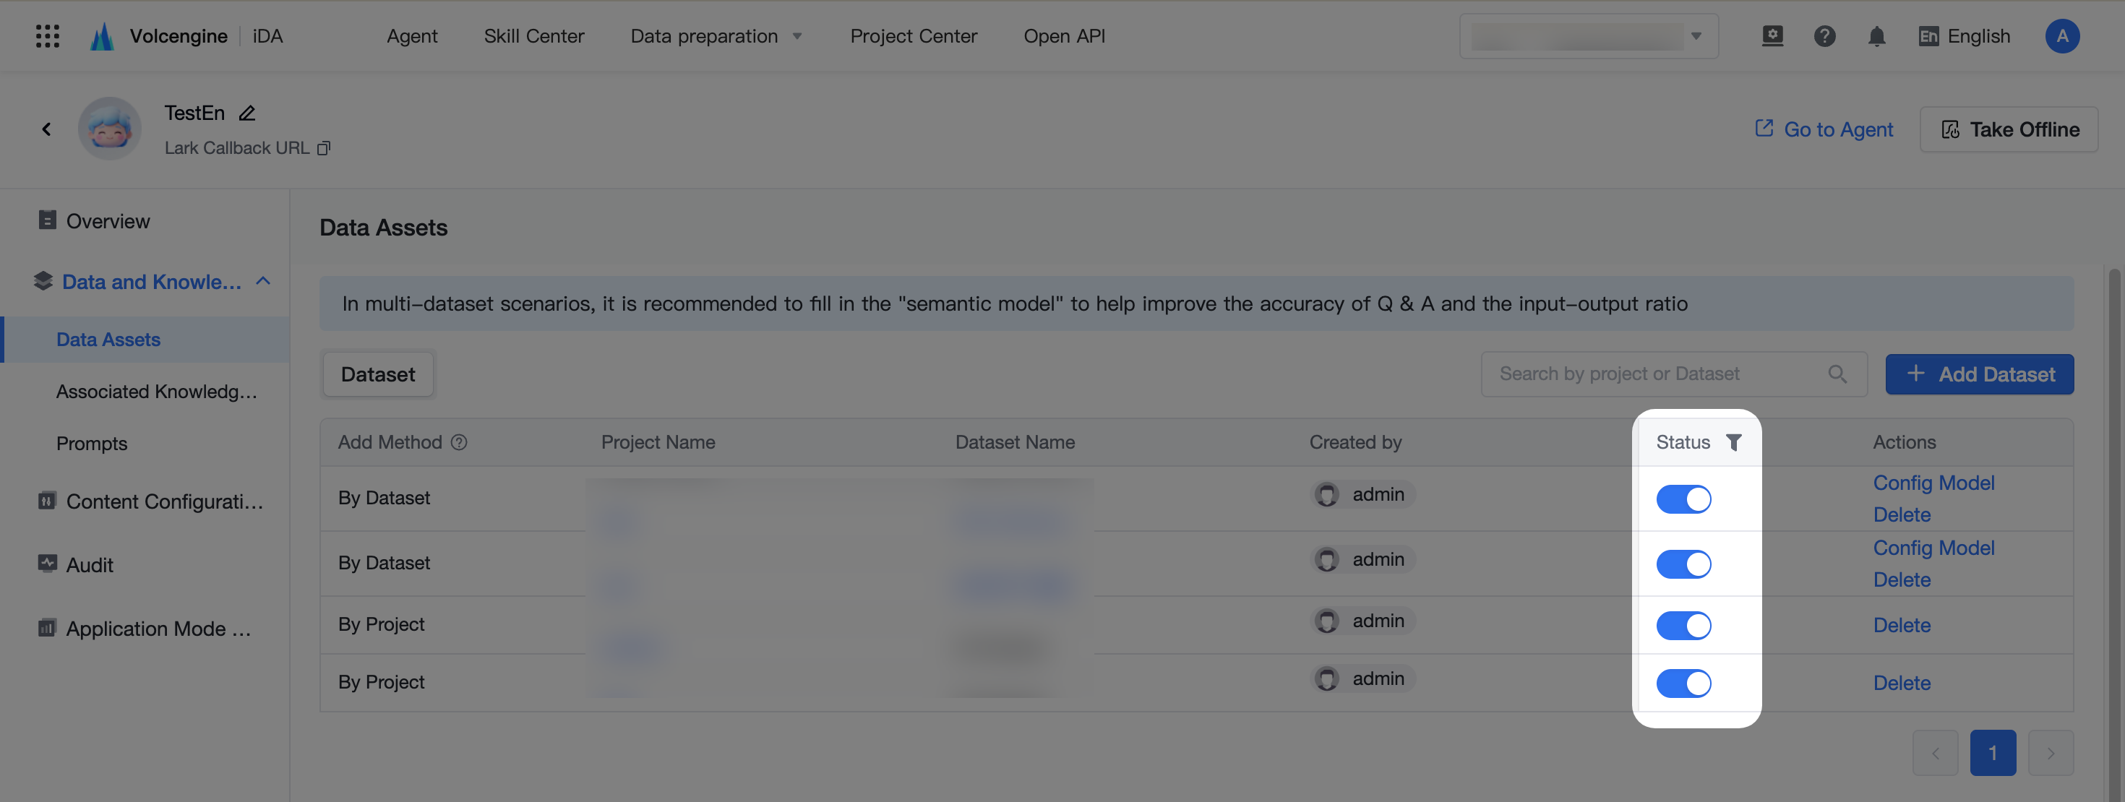Screen dimensions: 2125x802
Task: Go to previous page arrow
Action: (1934, 753)
